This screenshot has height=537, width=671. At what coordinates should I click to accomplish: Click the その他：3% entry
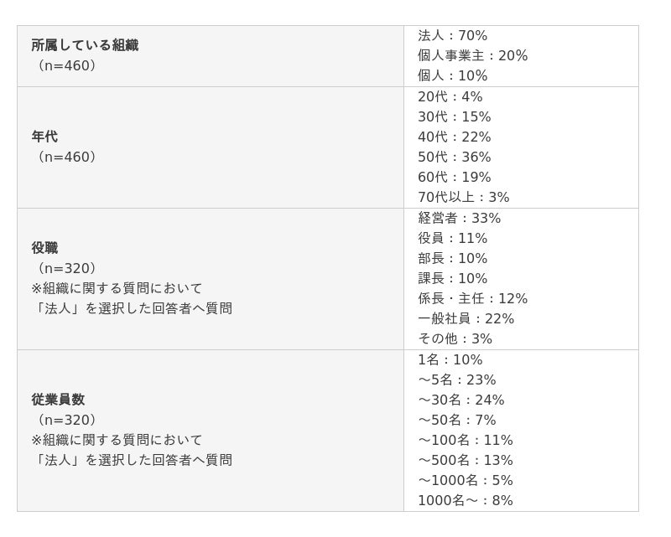click(455, 338)
